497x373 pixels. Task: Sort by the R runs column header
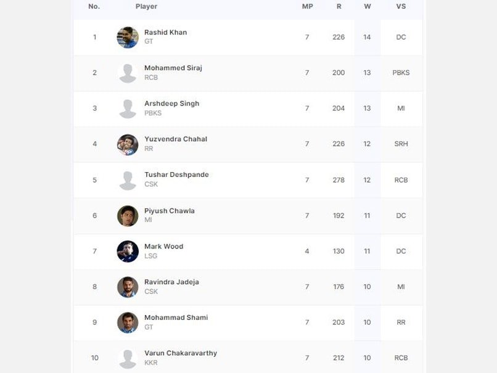point(339,6)
